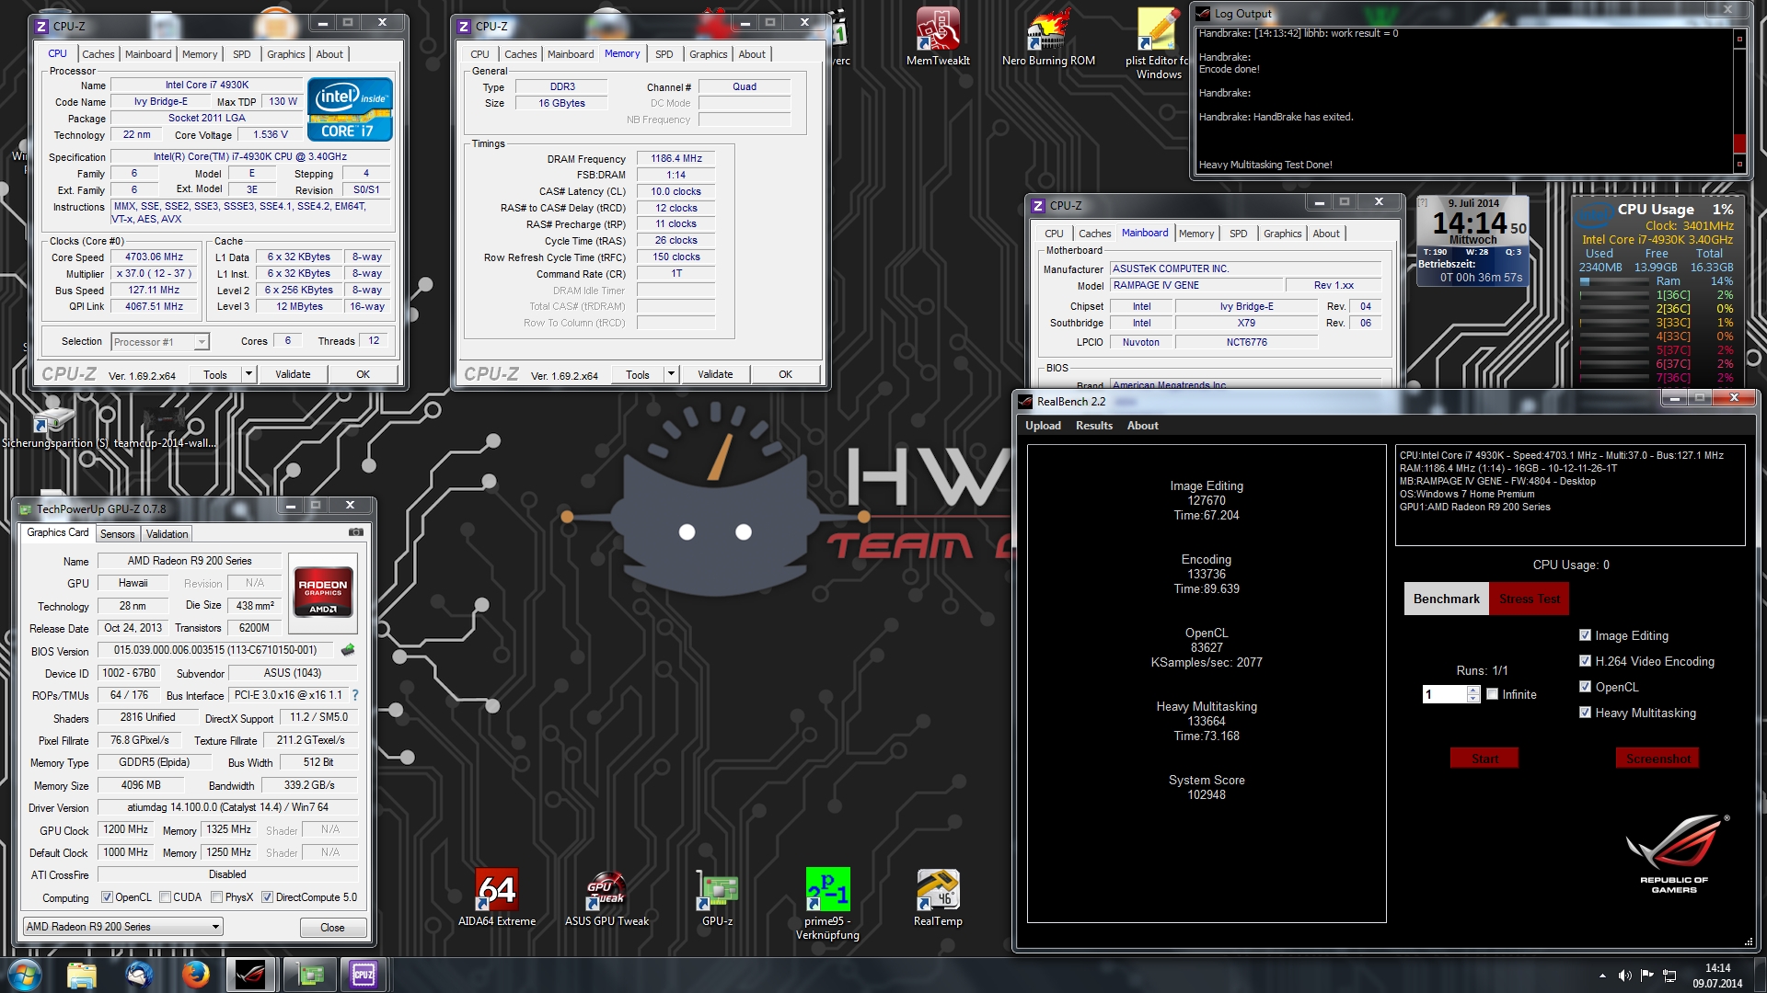Show hidden system tray icons
The height and width of the screenshot is (993, 1767).
click(1602, 976)
